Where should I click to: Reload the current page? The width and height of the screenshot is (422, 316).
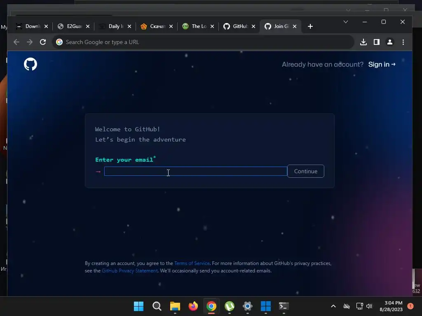coord(43,42)
